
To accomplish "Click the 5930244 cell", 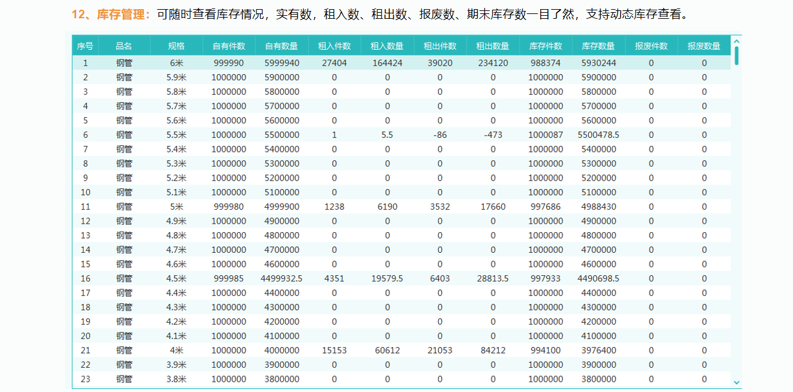I will (599, 63).
